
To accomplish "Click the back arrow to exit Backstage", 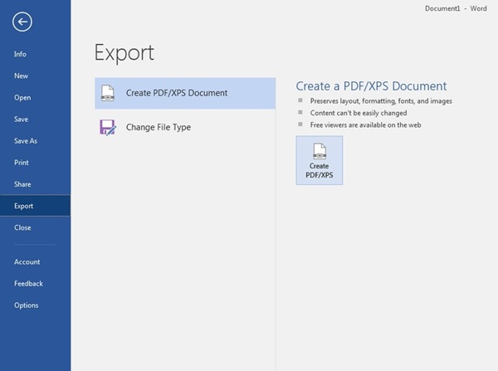I will point(22,22).
